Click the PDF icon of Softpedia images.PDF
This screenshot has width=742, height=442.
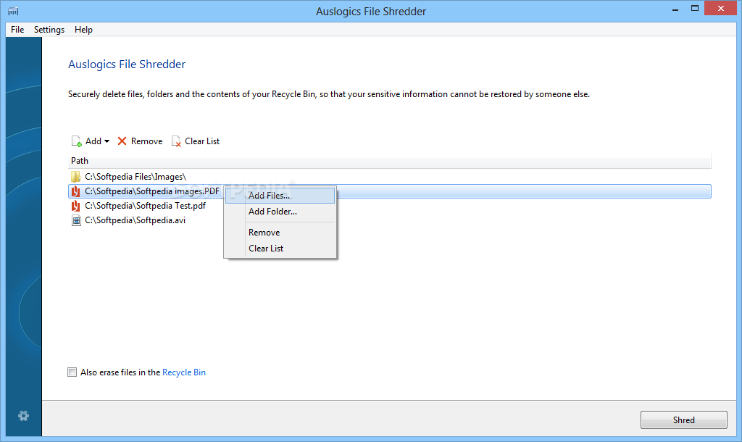point(75,191)
